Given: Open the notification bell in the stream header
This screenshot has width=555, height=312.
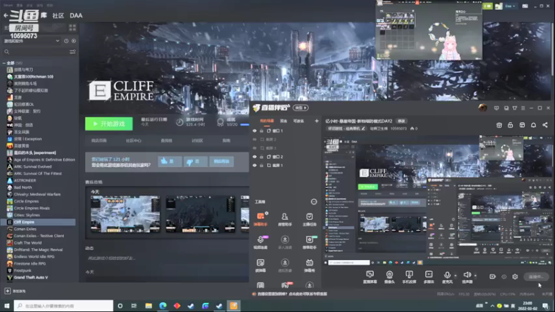Looking at the screenshot, I should [x=533, y=125].
